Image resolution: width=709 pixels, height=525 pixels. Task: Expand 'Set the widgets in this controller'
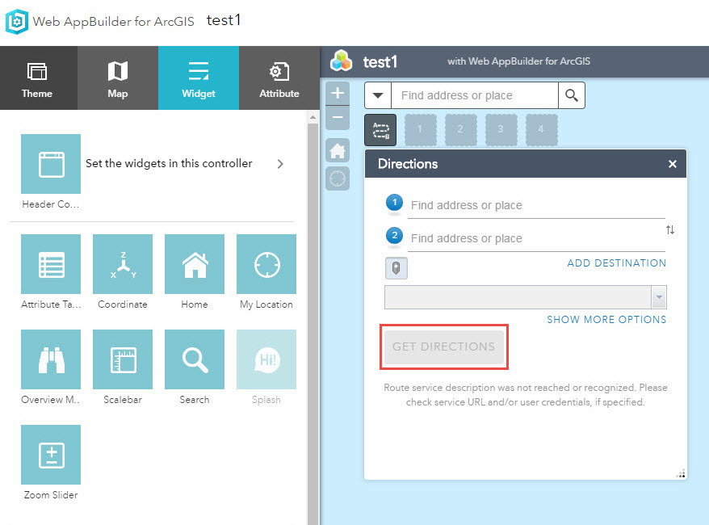[280, 164]
